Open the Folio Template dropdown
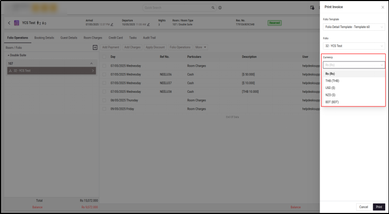 tap(354, 27)
